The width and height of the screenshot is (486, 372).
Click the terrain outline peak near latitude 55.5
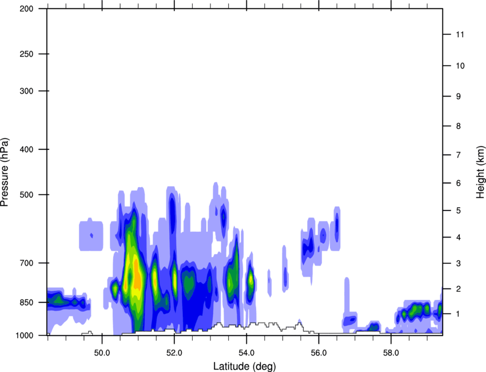click(299, 325)
